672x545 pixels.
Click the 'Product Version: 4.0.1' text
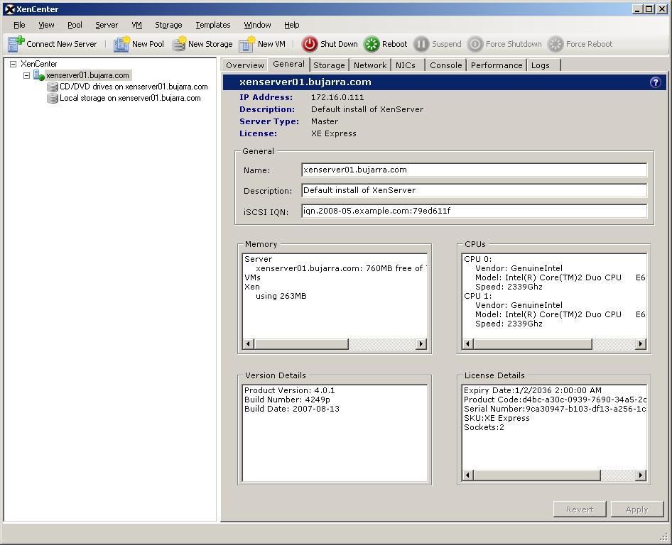(x=290, y=390)
